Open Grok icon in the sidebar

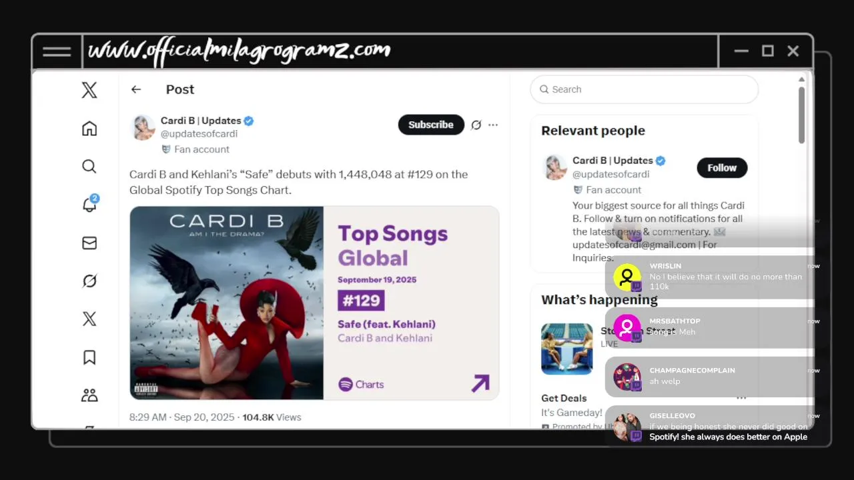(x=89, y=281)
